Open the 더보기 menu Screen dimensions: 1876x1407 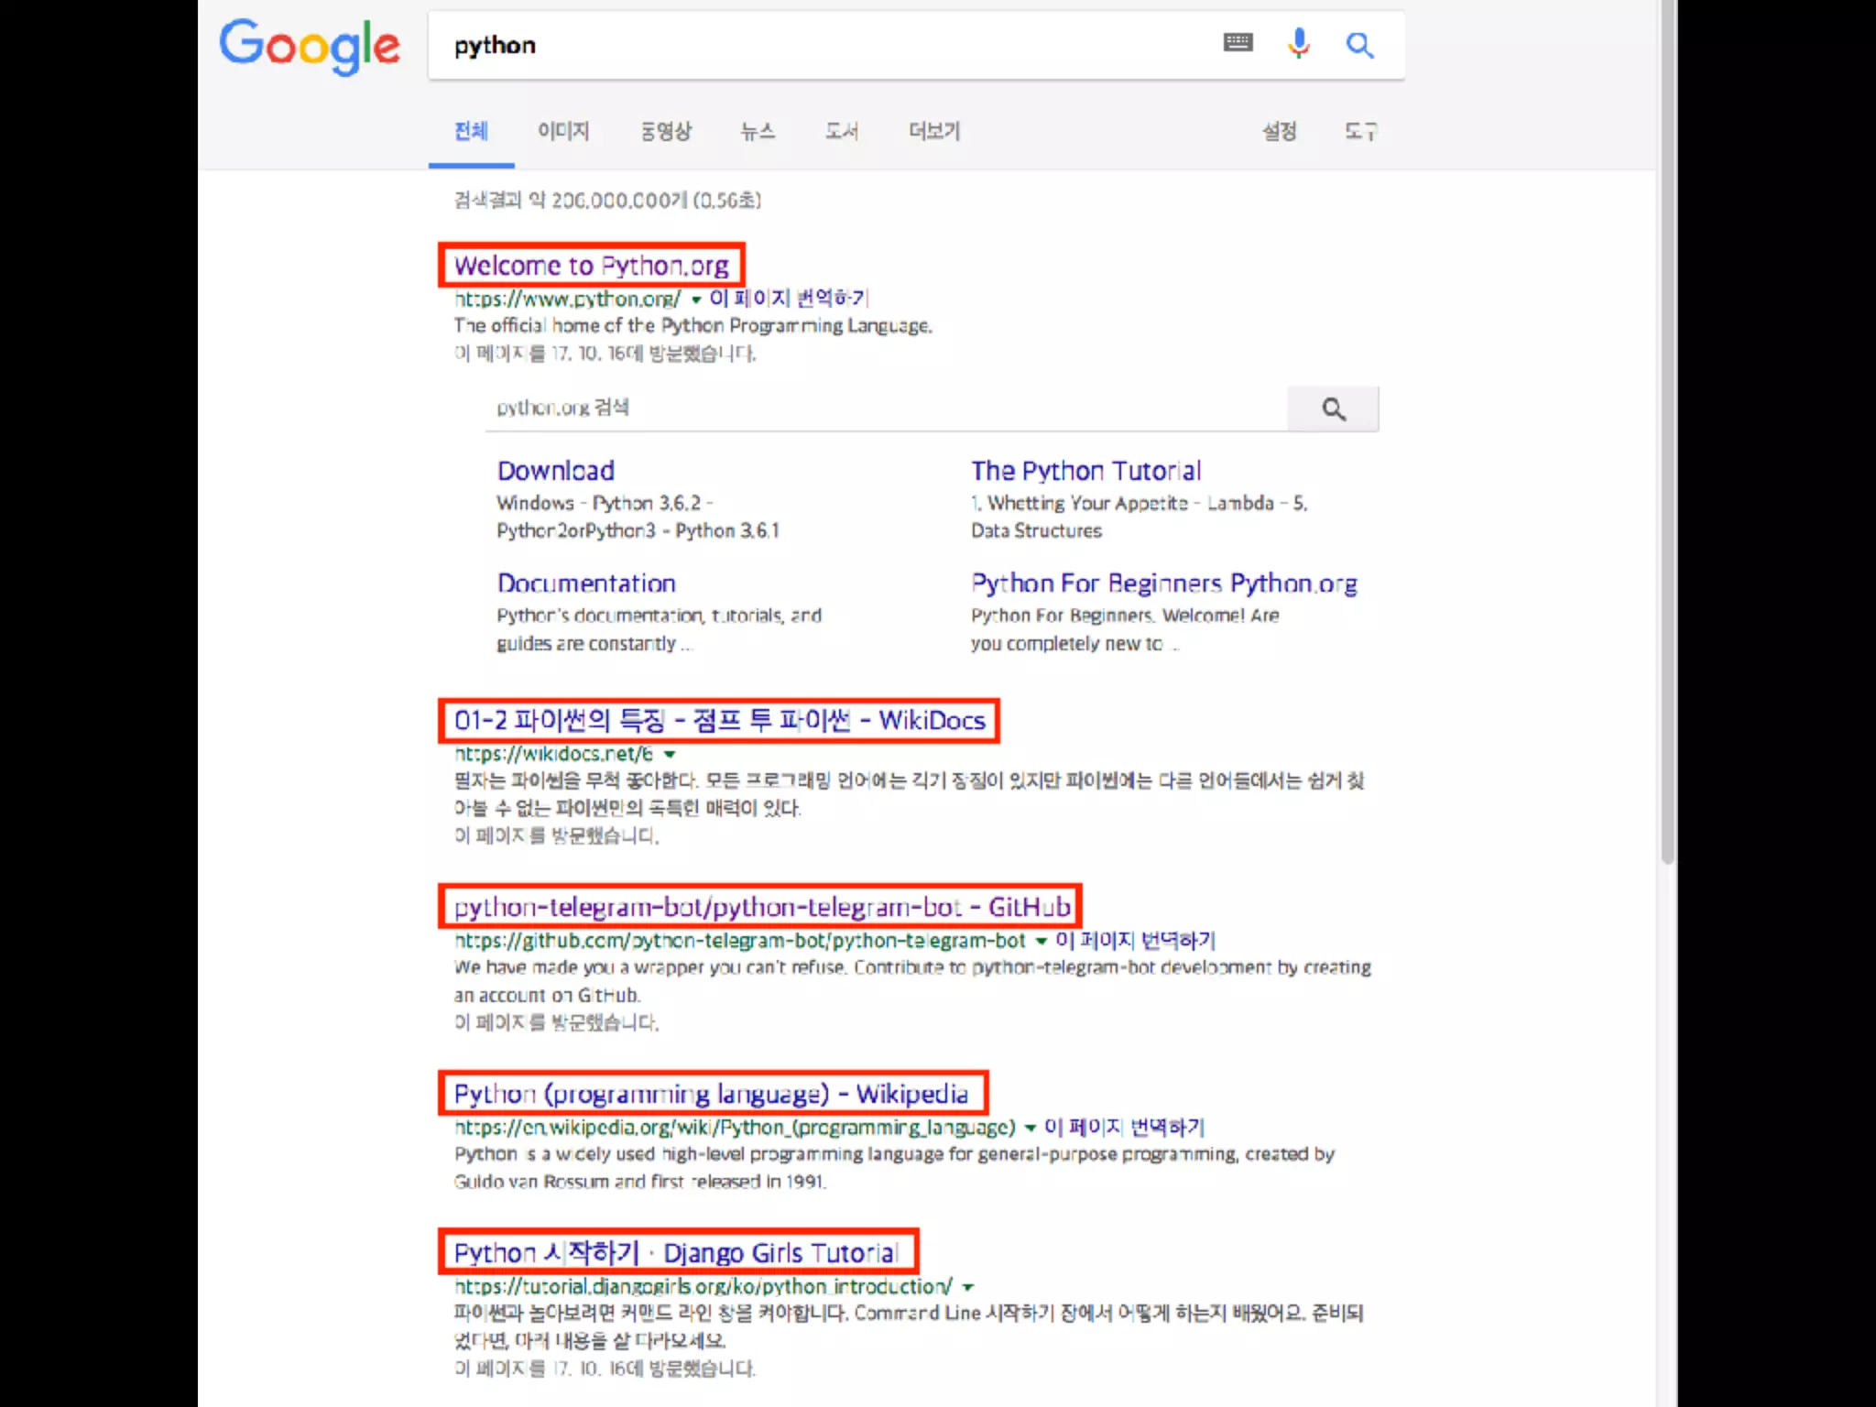pos(933,132)
